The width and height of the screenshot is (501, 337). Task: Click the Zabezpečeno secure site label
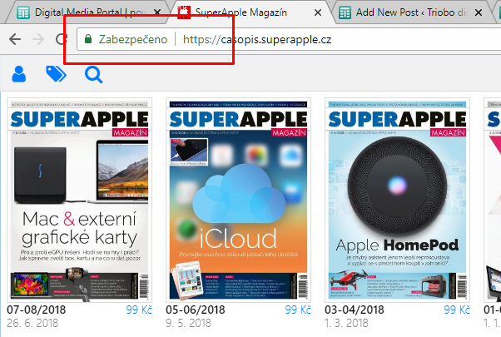click(x=133, y=40)
